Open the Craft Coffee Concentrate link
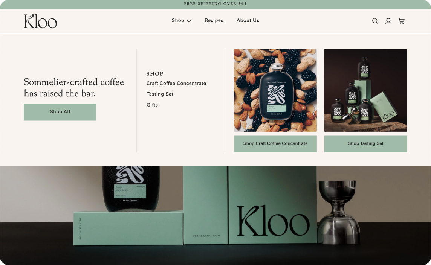This screenshot has height=265, width=431. (x=176, y=83)
